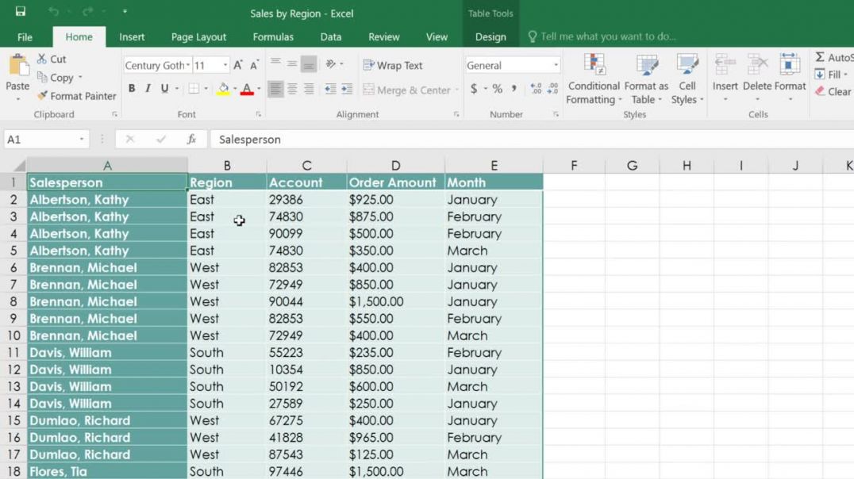The width and height of the screenshot is (854, 479).
Task: Toggle Underline formatting
Action: [164, 89]
